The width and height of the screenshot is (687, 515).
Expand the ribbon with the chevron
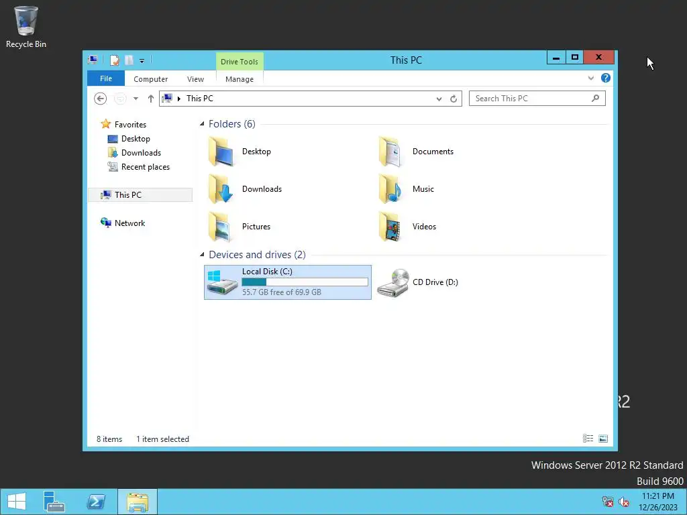pyautogui.click(x=590, y=78)
